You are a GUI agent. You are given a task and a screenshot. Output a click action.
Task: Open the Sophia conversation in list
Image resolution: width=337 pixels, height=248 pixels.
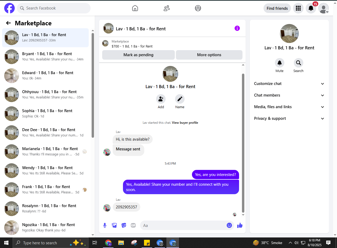pyautogui.click(x=45, y=114)
